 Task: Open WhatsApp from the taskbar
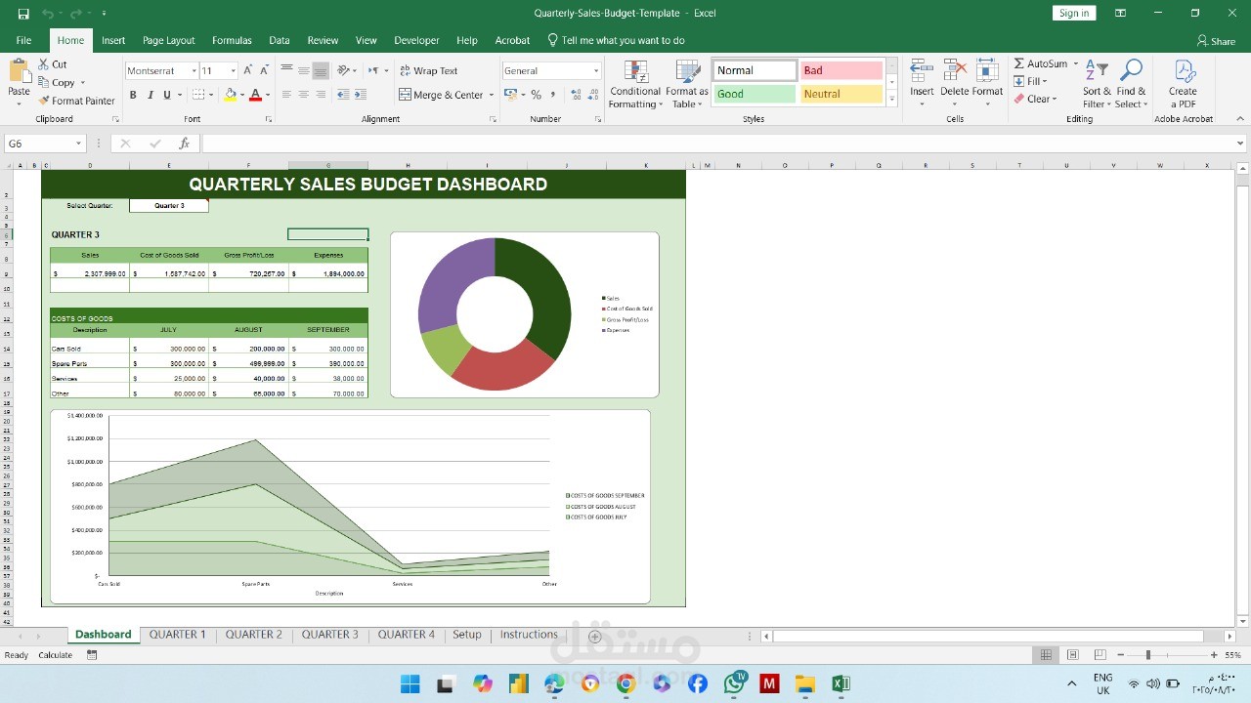(734, 683)
